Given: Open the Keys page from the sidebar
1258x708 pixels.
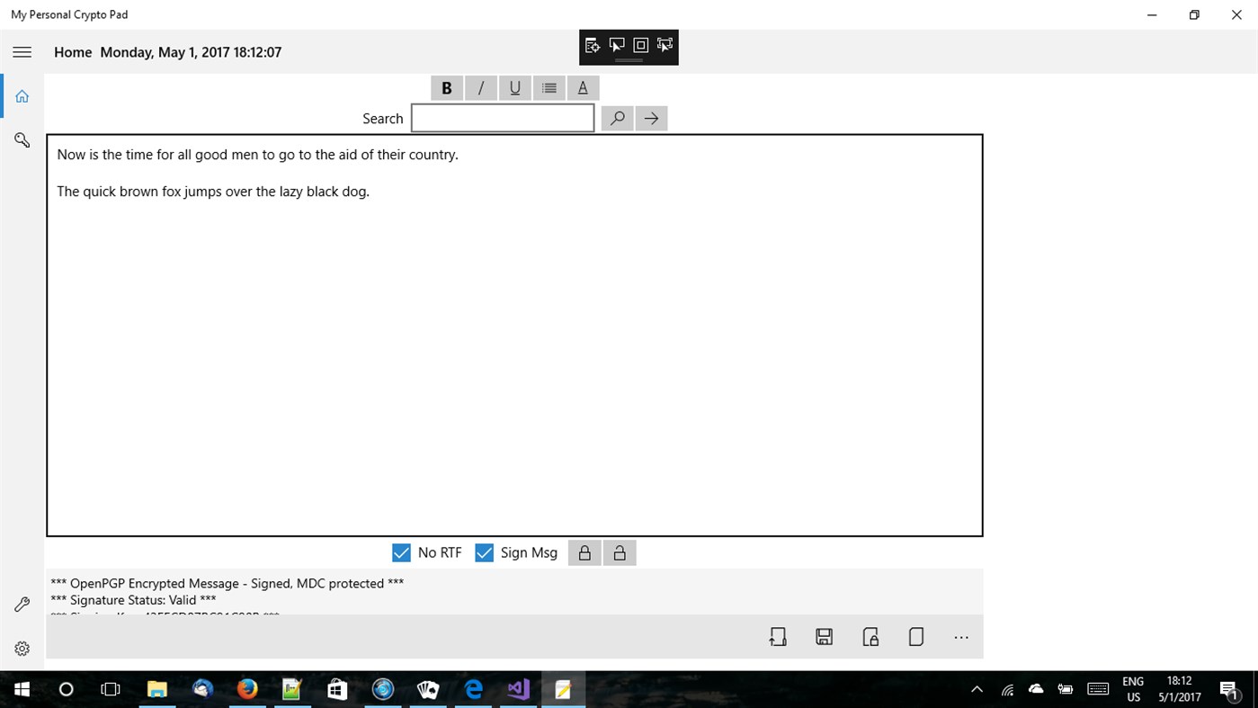Looking at the screenshot, I should click(x=22, y=140).
